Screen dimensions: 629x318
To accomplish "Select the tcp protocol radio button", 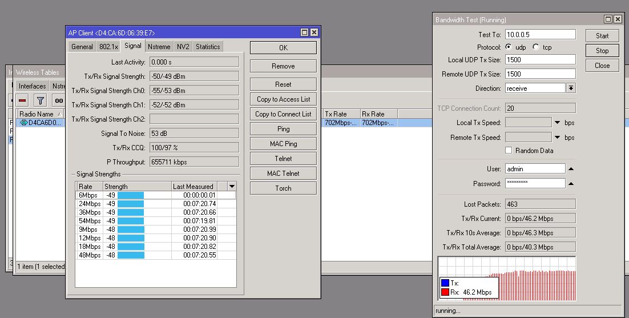I will [535, 47].
